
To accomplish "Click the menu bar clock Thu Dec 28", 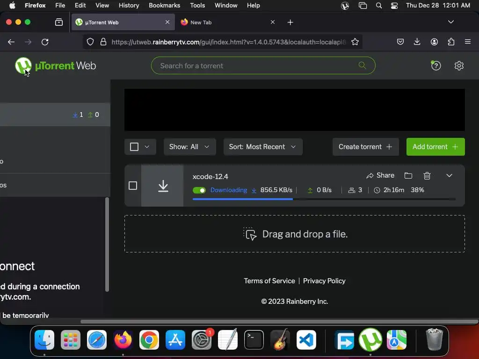I will coord(438,6).
